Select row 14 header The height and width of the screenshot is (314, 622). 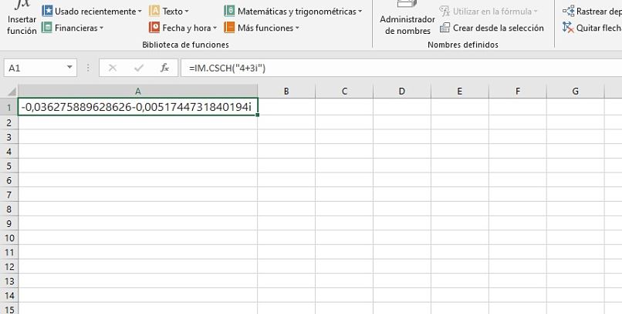(8, 296)
